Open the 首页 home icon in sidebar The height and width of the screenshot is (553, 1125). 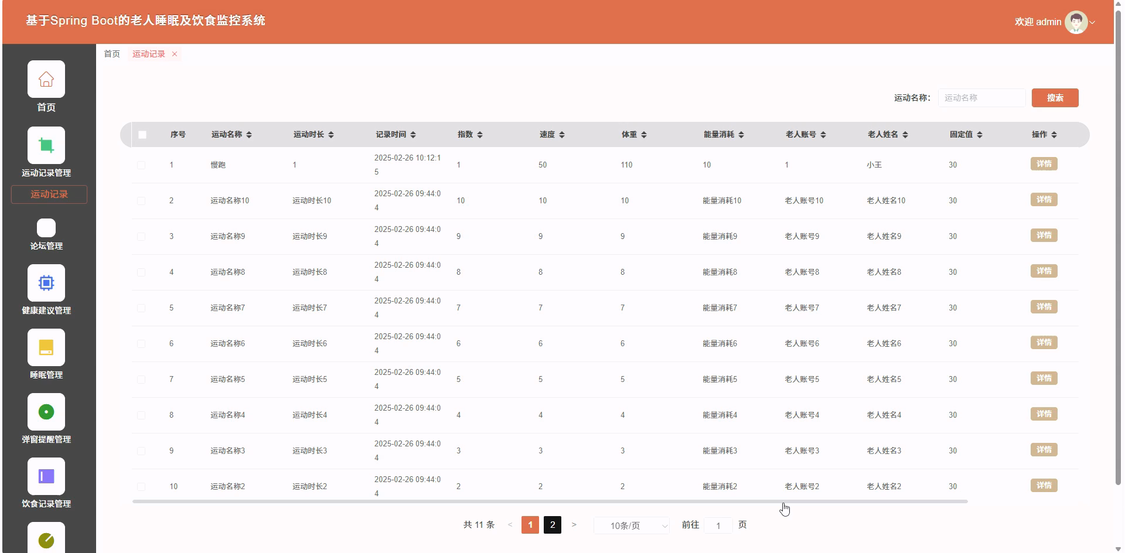click(46, 79)
